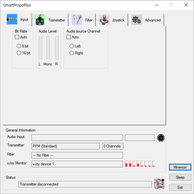
Task: Click the empty Audio Input device field
Action: point(77,138)
